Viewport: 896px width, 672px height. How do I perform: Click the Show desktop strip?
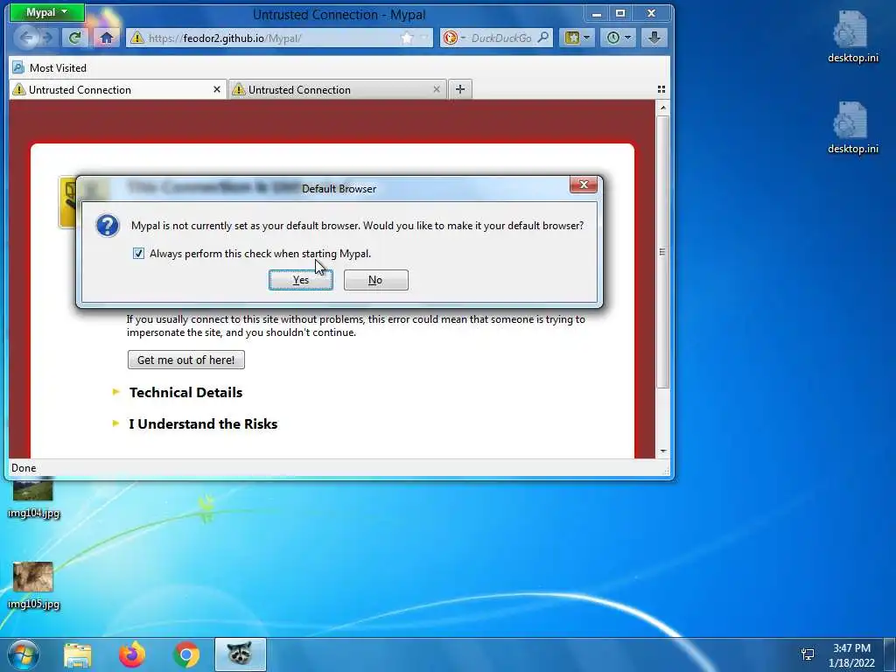pos(891,654)
